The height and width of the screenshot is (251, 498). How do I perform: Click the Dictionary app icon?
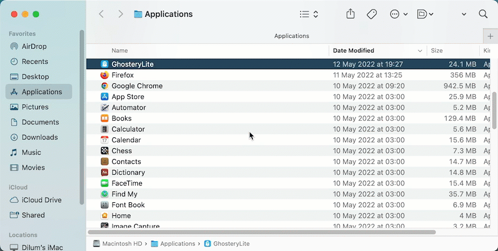[x=104, y=173]
